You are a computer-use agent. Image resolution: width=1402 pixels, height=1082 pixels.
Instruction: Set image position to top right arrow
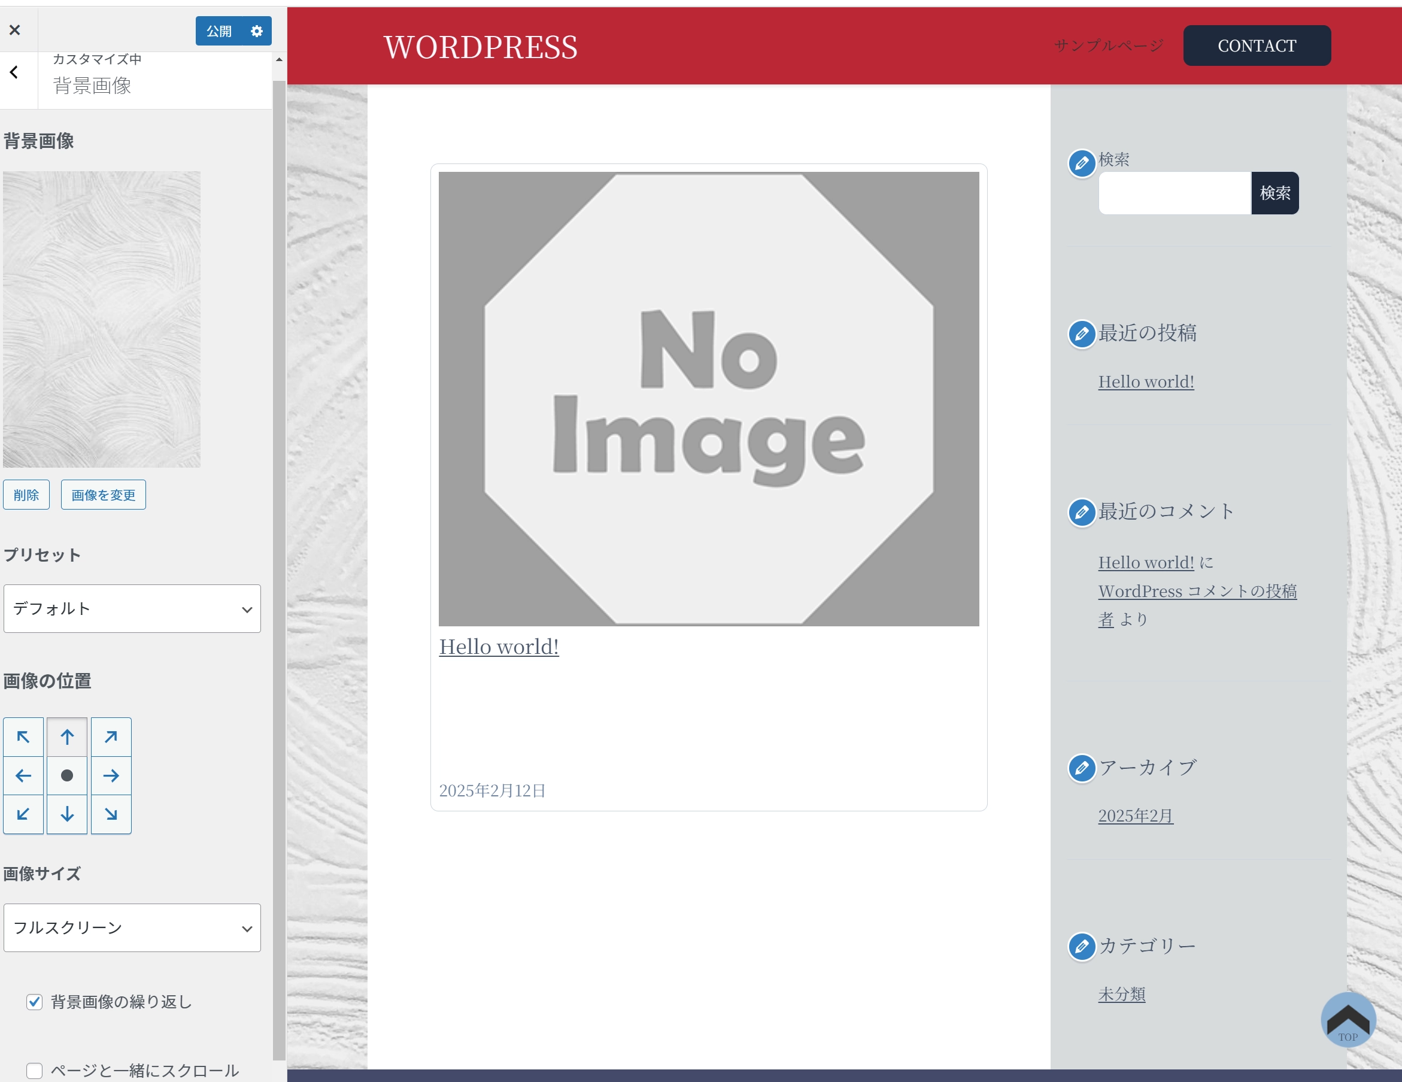pos(111,737)
